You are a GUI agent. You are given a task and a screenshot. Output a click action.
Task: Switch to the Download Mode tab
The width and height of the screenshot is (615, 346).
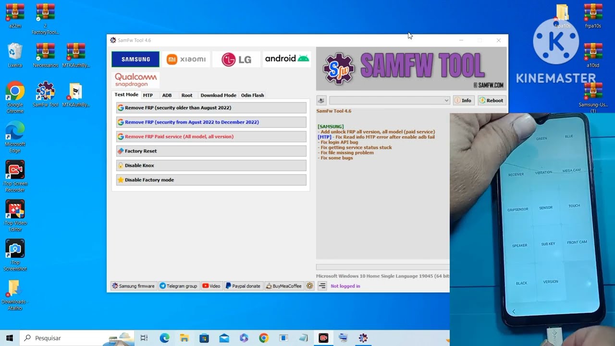(218, 95)
